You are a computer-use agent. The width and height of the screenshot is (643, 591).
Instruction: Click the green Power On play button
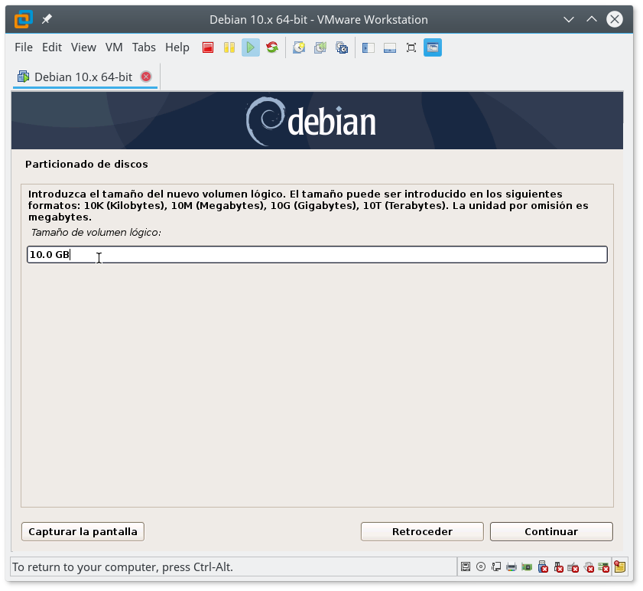(x=251, y=47)
